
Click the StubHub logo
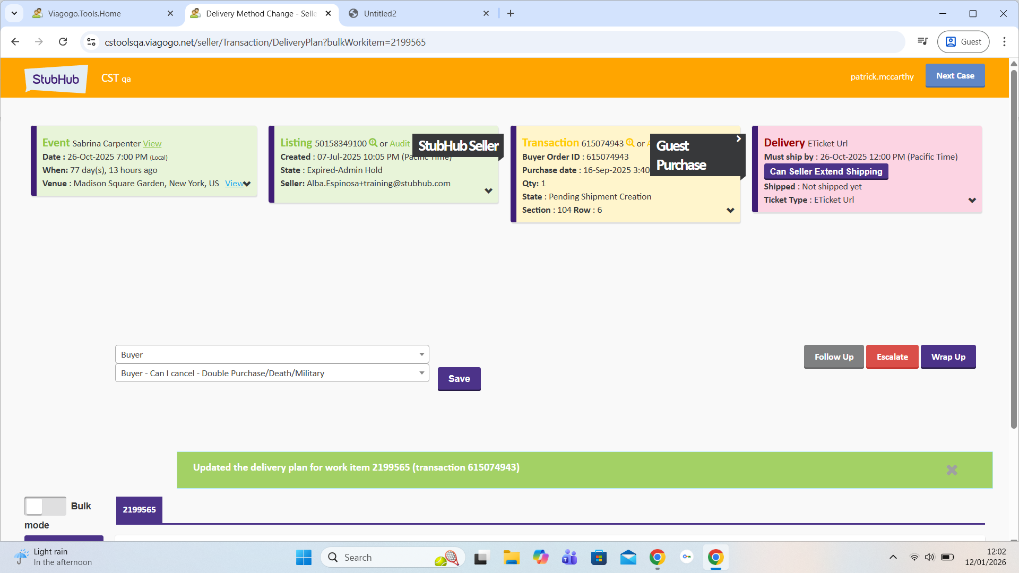pyautogui.click(x=56, y=79)
